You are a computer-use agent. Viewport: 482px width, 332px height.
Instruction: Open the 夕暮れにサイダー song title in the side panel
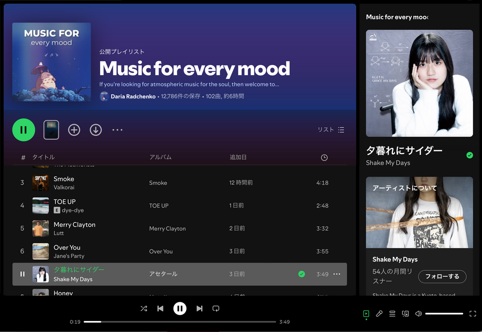404,151
